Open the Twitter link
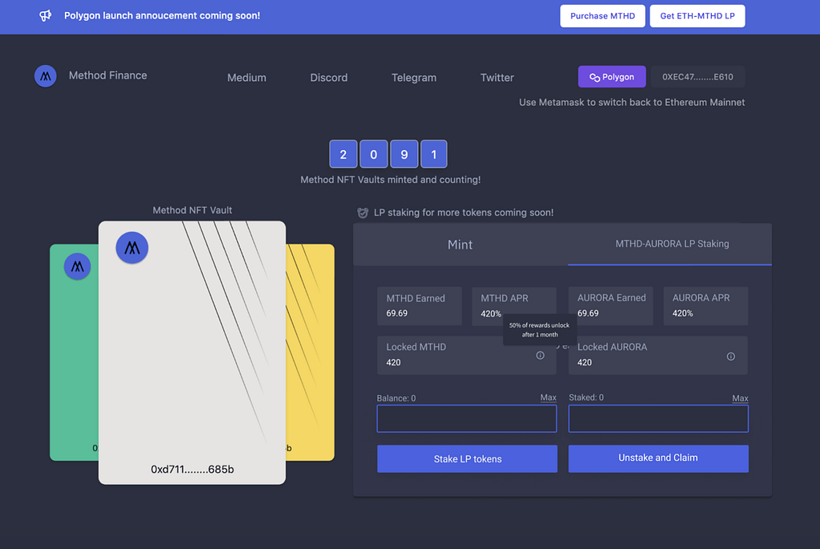The width and height of the screenshot is (820, 549). click(x=497, y=78)
